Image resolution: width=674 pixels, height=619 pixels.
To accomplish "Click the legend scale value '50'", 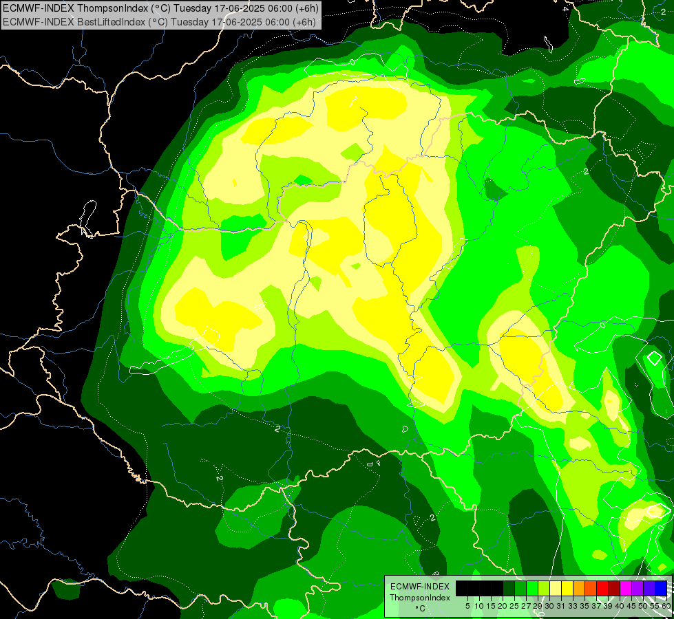I will [644, 606].
